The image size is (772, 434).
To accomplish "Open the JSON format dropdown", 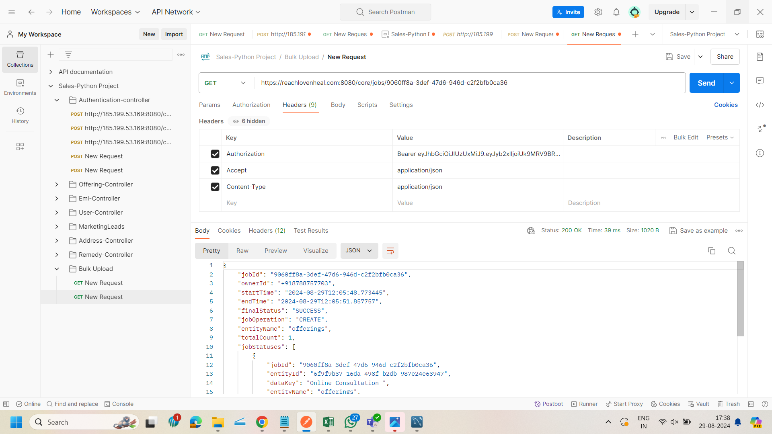I will 359,251.
